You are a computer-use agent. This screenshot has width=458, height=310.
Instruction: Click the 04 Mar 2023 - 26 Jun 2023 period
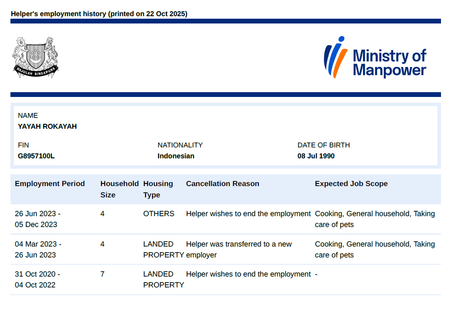(x=38, y=250)
